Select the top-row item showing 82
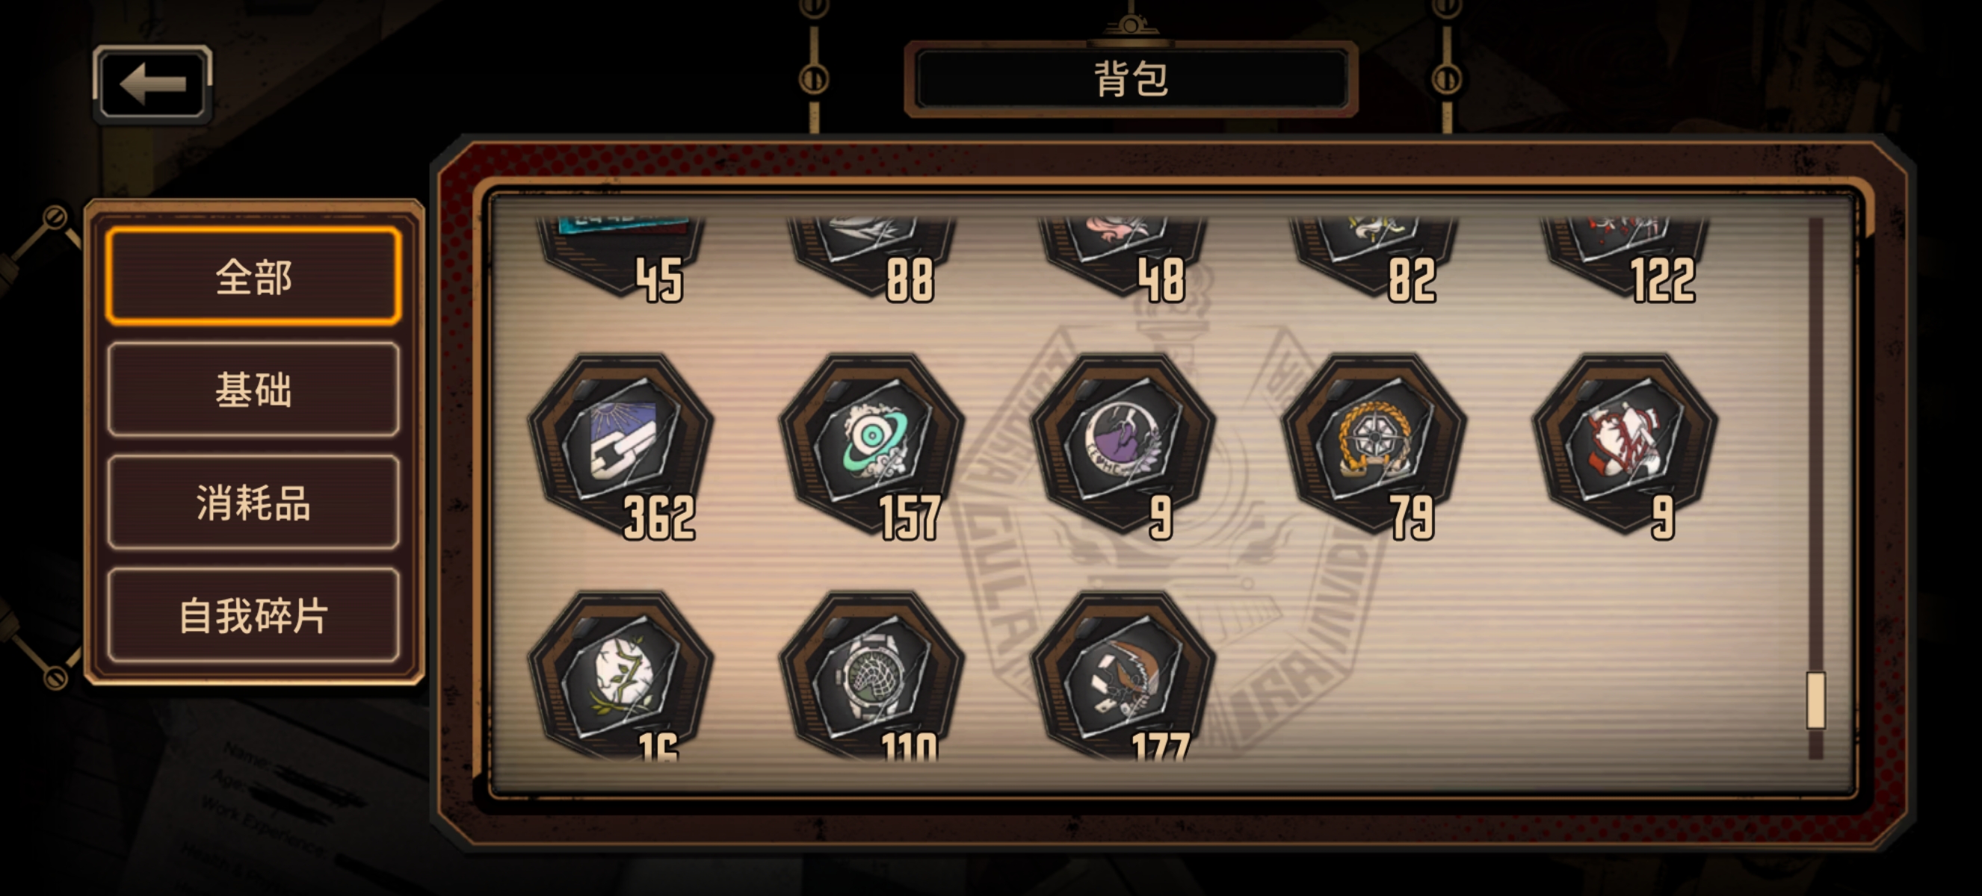The width and height of the screenshot is (1982, 896). coord(1374,258)
